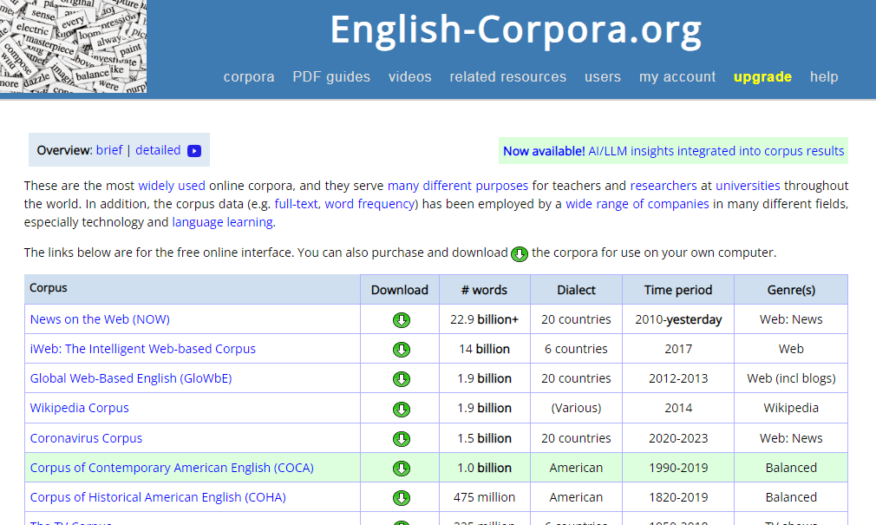
Task: Click the download icon in the Wikipedia Corpus row
Action: click(401, 410)
